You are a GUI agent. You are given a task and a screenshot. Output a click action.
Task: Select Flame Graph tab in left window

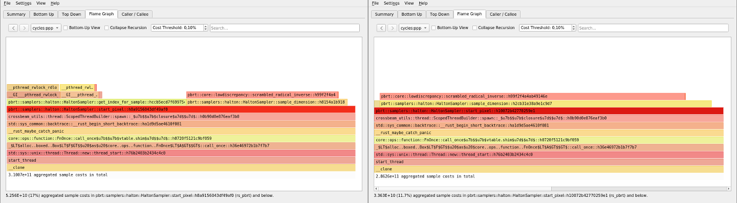click(101, 14)
